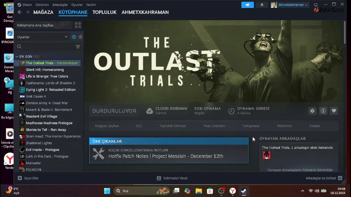The width and height of the screenshot is (351, 197).
Task: Open the Steam announcements megaphone button
Action: (x=248, y=5)
